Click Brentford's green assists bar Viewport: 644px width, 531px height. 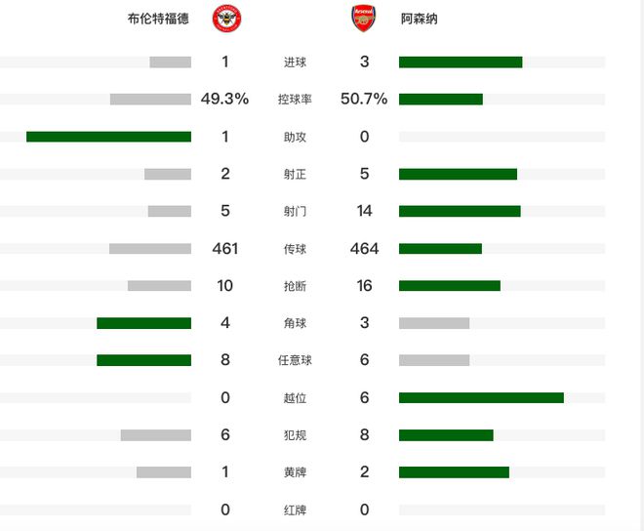(108, 137)
